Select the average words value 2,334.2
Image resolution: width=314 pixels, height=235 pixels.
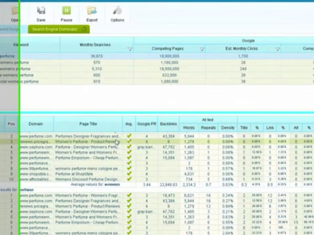pos(189,185)
